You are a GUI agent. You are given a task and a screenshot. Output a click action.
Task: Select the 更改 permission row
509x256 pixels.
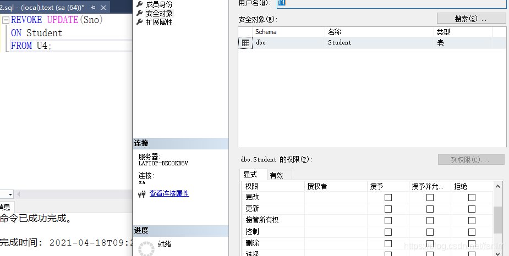(368, 197)
